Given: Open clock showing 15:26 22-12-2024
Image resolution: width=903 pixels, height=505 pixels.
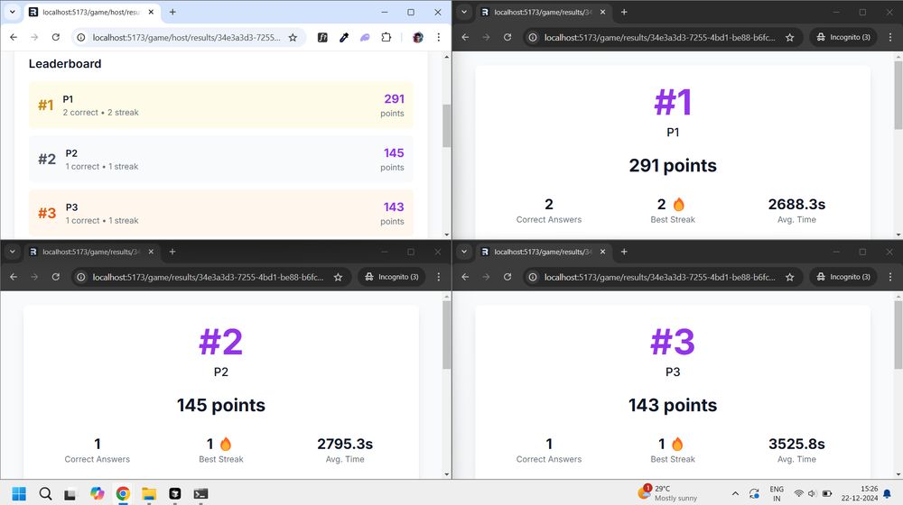Looking at the screenshot, I should (860, 493).
